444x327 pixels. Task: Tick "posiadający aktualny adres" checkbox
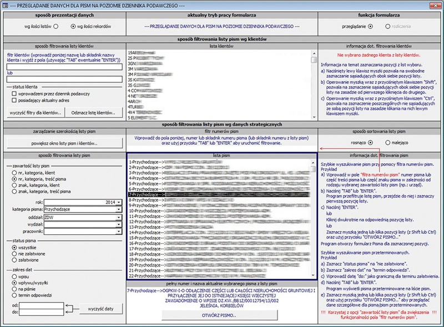coord(14,100)
